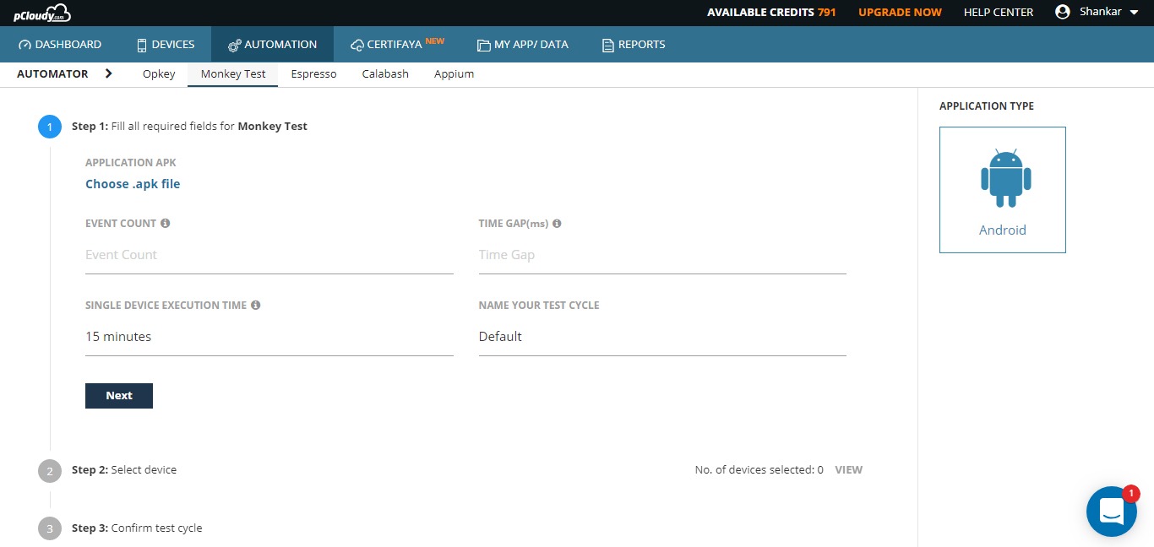The image size is (1154, 547).
Task: Click the APPLICATION TYPE heading
Action: point(987,106)
